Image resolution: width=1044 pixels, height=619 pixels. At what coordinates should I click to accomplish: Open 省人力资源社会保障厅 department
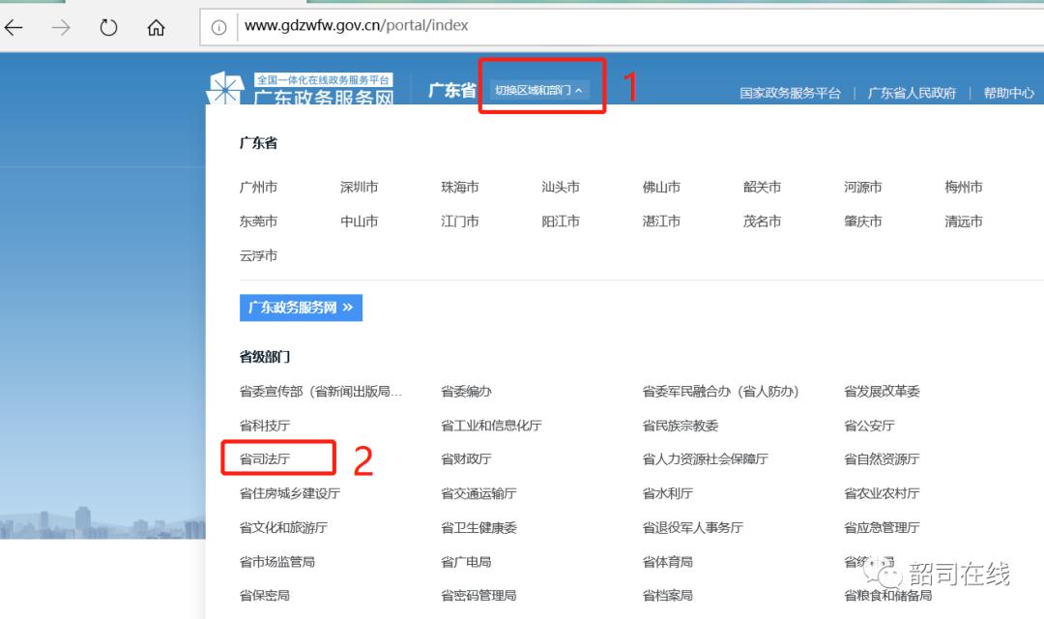tap(705, 459)
